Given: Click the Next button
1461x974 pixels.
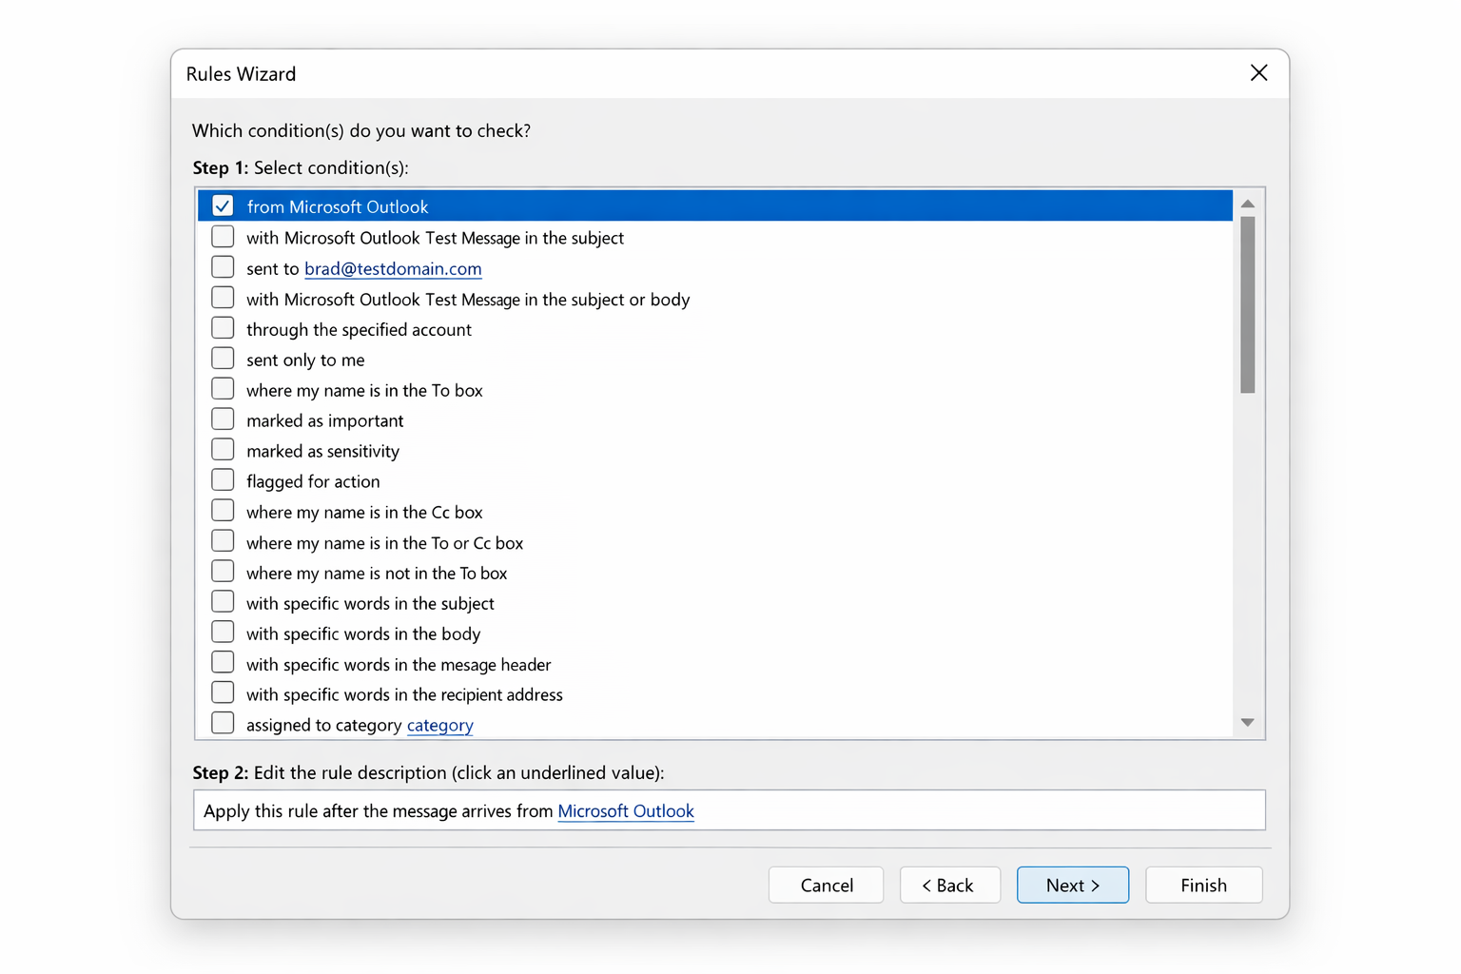Looking at the screenshot, I should (x=1072, y=885).
